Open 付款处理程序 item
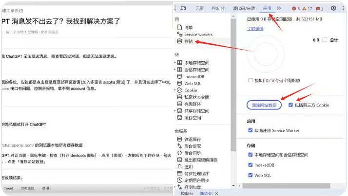 (196, 174)
